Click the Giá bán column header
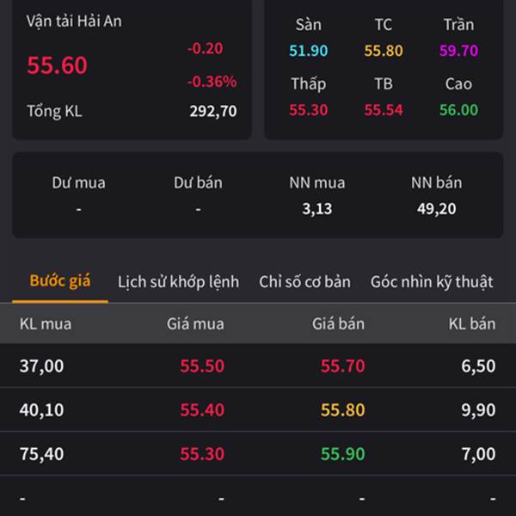Screen dimensions: 516x516 338,324
